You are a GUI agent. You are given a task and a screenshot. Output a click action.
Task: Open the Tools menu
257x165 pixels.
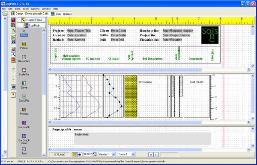click(x=26, y=9)
